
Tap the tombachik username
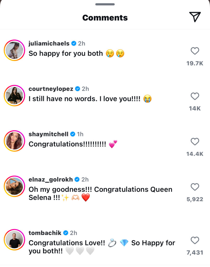[45, 233]
